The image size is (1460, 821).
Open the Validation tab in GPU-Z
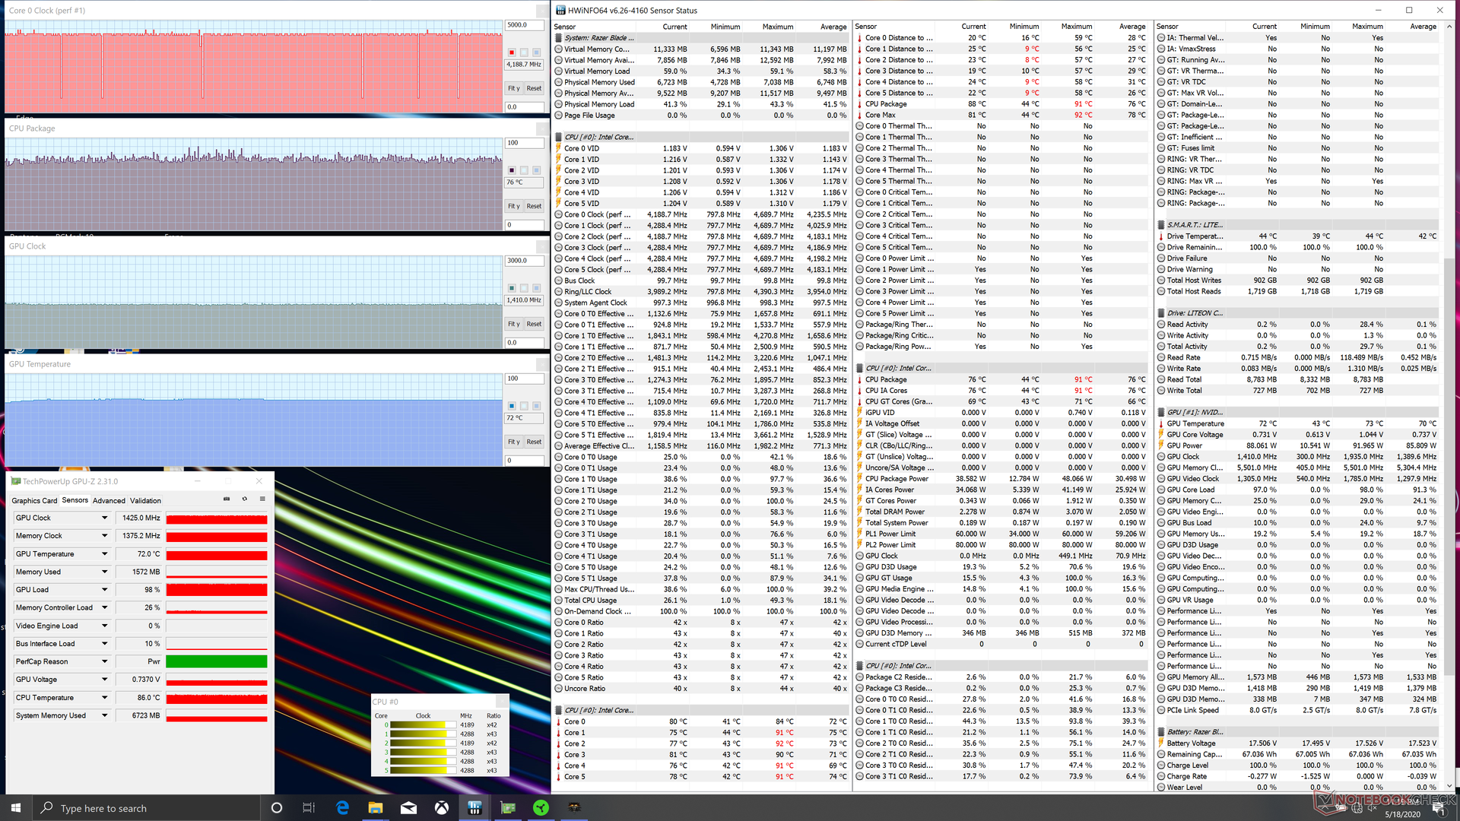[145, 501]
